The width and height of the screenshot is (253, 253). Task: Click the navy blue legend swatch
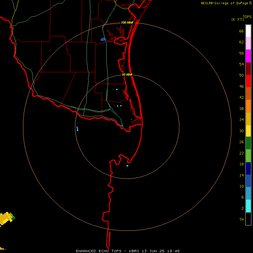pyautogui.click(x=248, y=168)
